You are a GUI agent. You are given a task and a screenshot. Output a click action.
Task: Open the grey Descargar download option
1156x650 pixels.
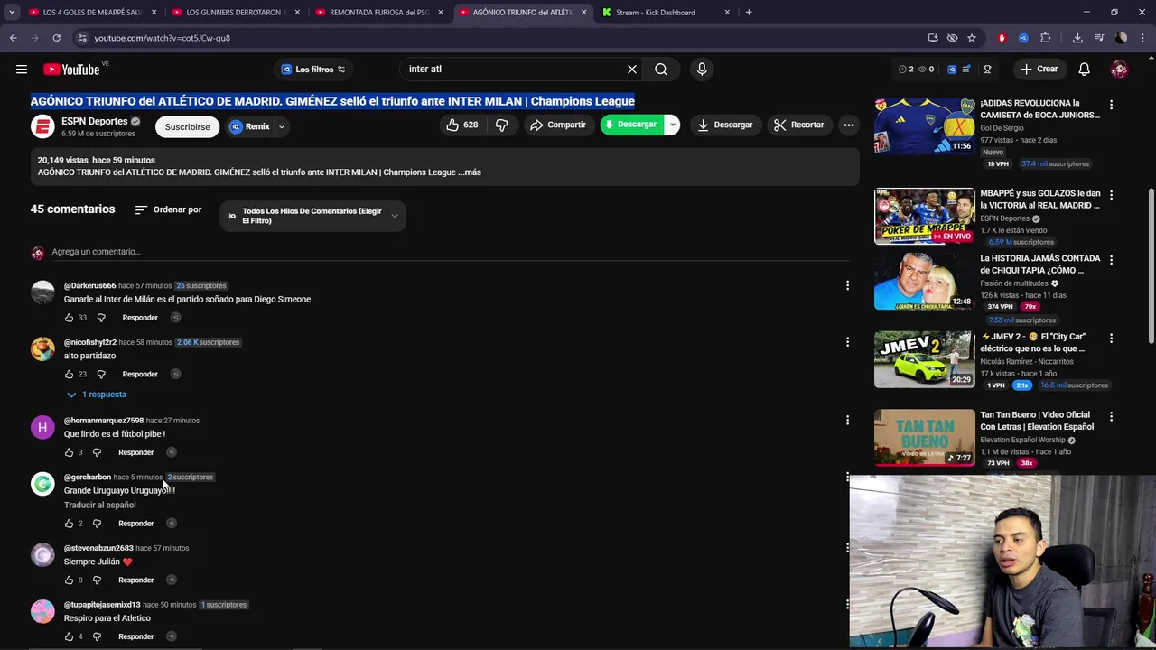coord(724,125)
